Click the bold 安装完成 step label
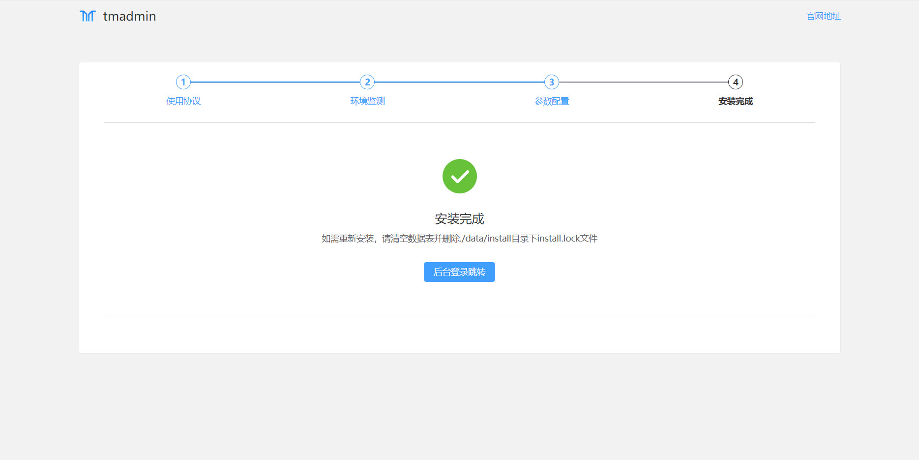Screen dimensions: 919x460 (735, 101)
